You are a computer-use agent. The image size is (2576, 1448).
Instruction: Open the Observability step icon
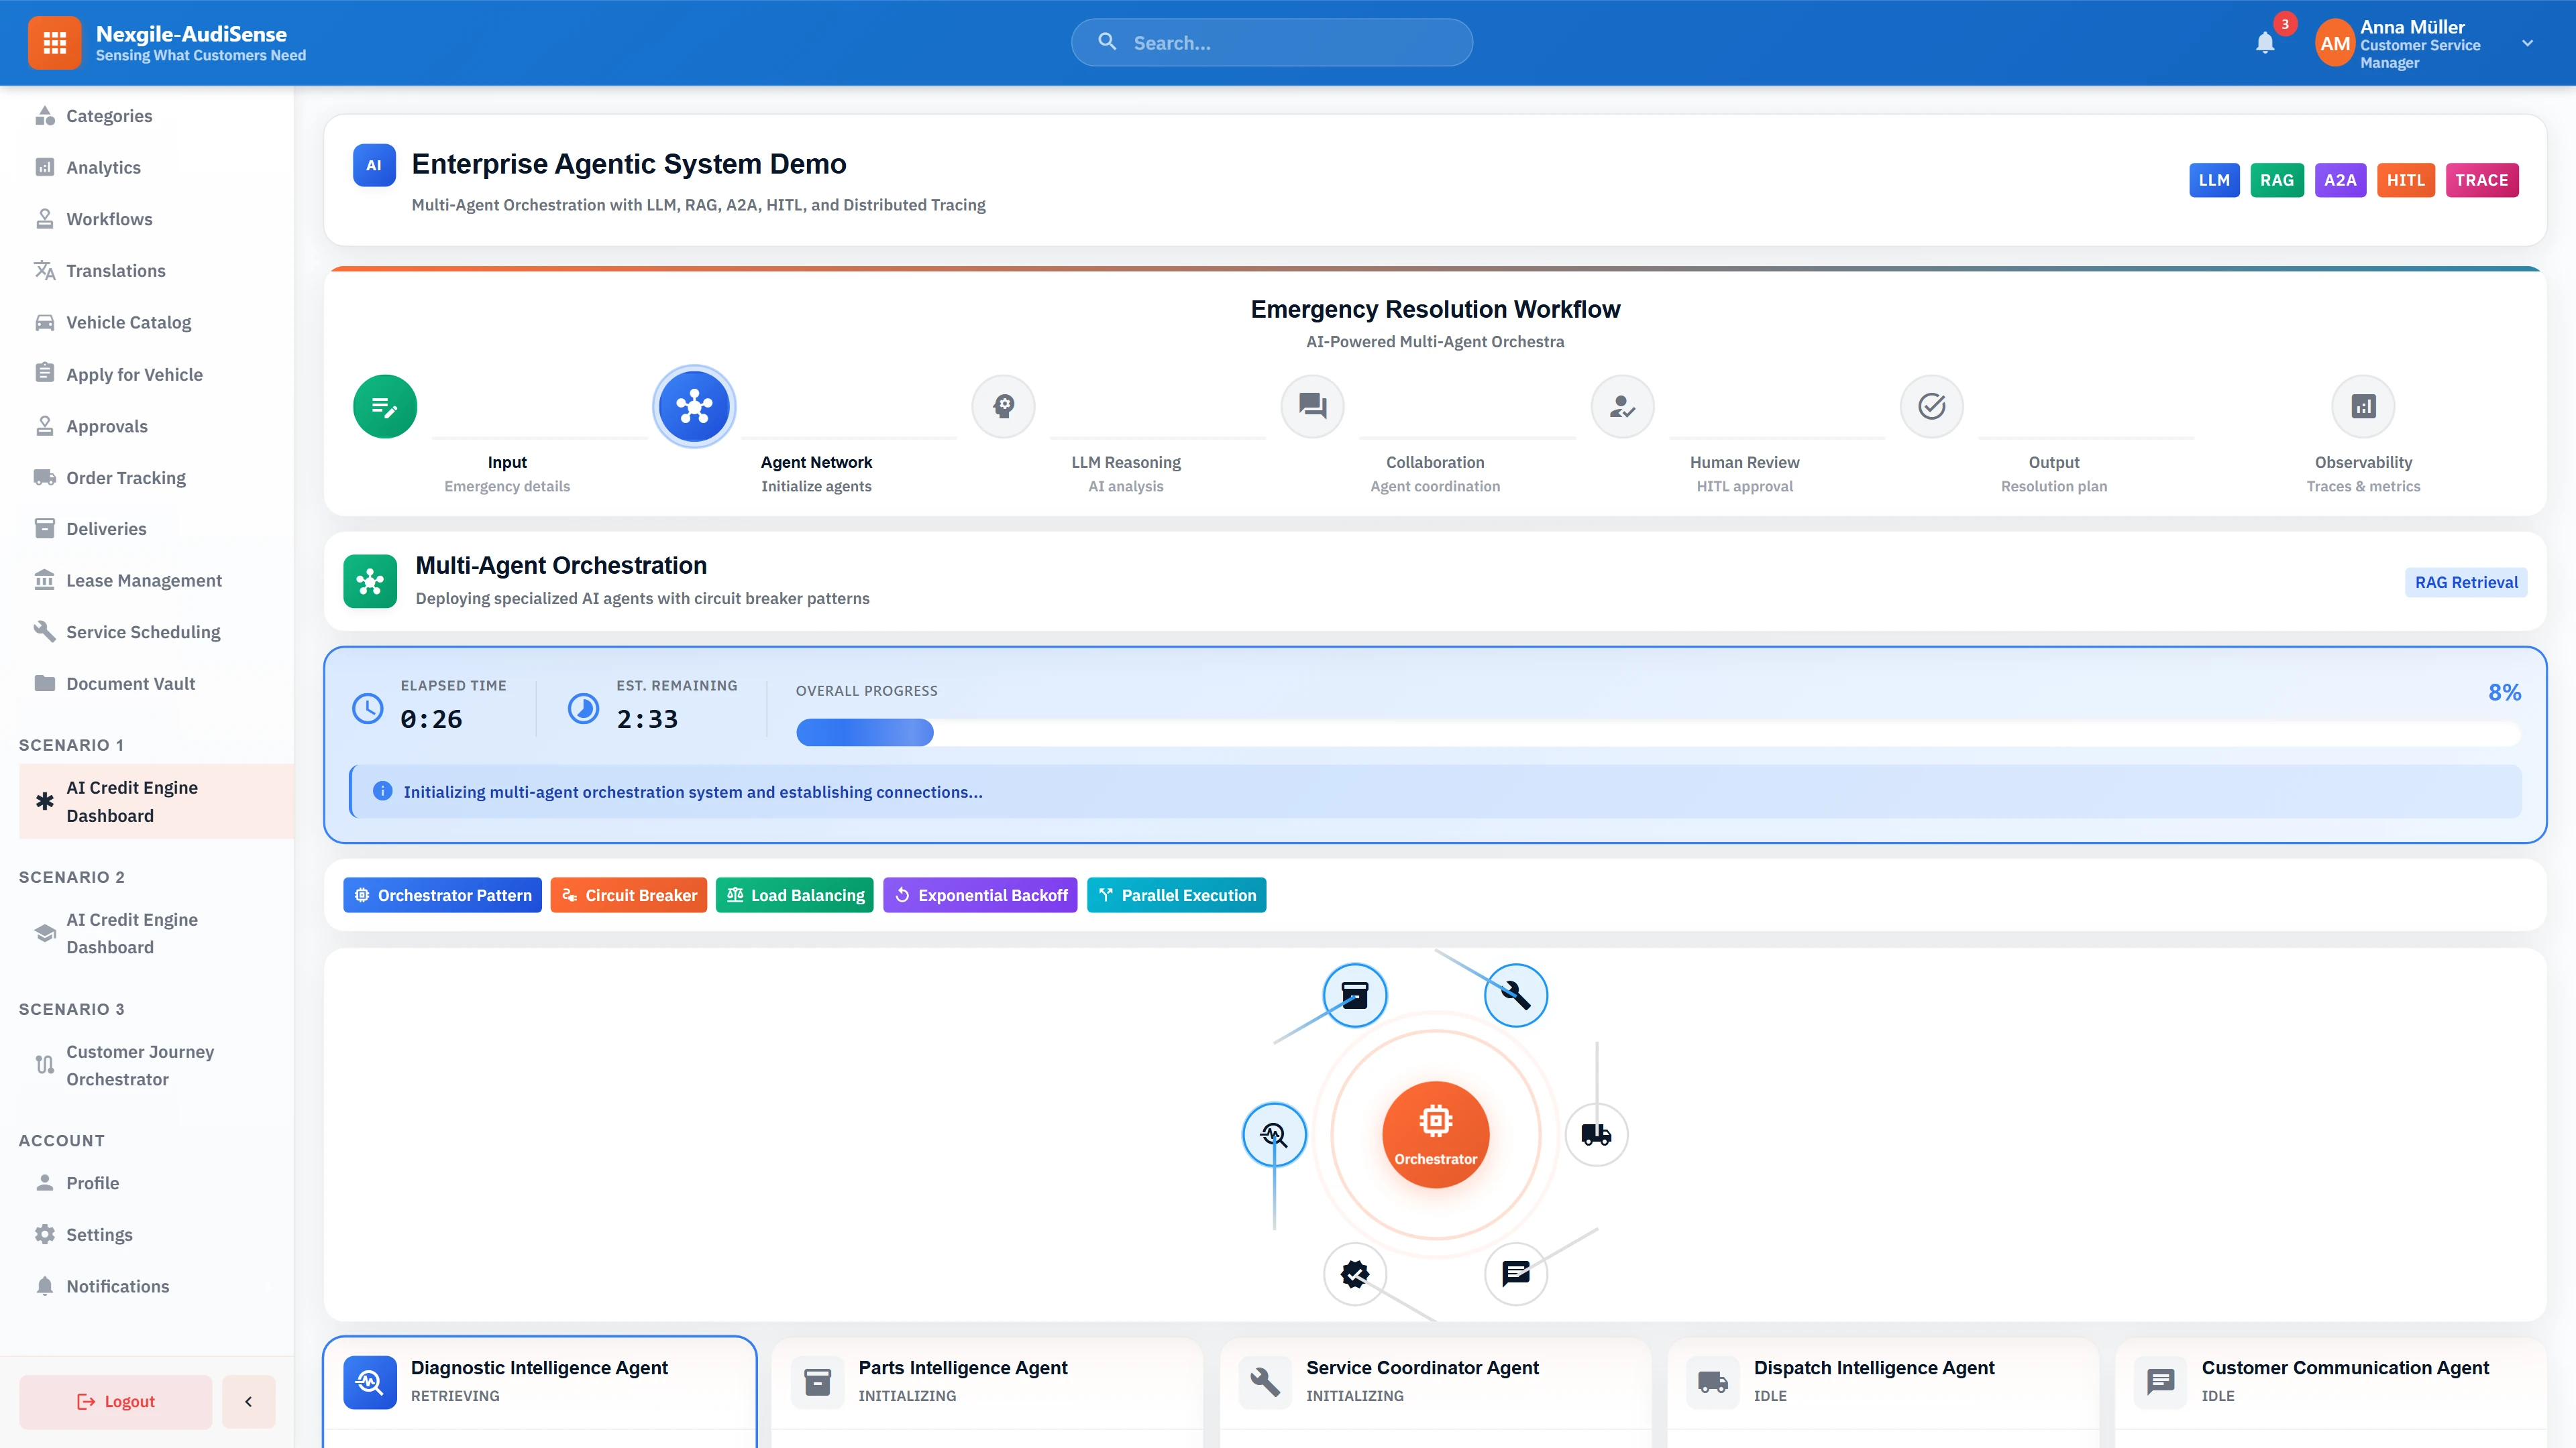pos(2362,406)
